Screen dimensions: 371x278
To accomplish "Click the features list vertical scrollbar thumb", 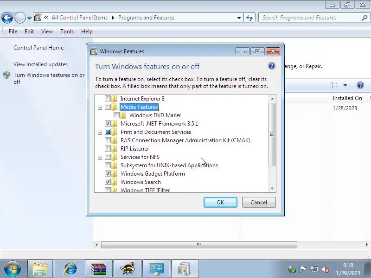I will 272,134.
